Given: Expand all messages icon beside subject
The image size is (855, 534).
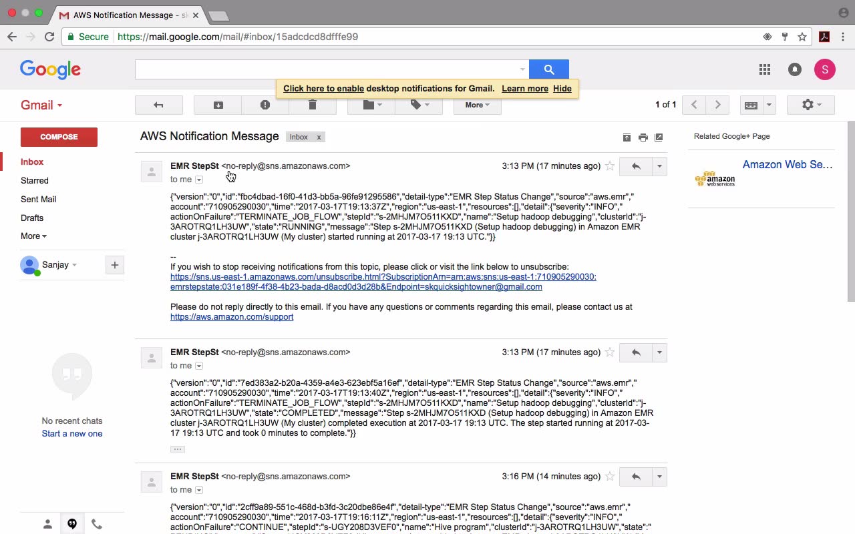Looking at the screenshot, I should coord(627,138).
